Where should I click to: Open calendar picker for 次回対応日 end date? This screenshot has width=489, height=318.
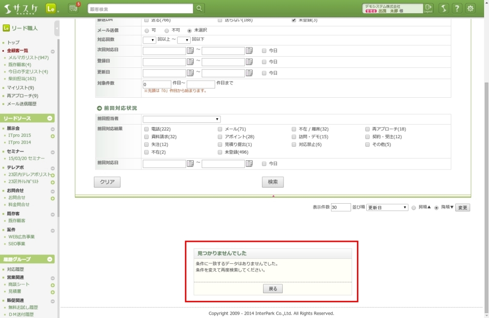click(x=249, y=50)
